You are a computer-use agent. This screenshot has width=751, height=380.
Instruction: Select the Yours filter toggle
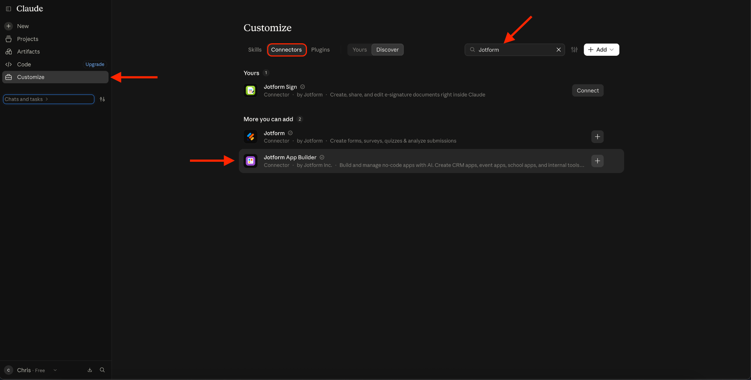click(359, 50)
